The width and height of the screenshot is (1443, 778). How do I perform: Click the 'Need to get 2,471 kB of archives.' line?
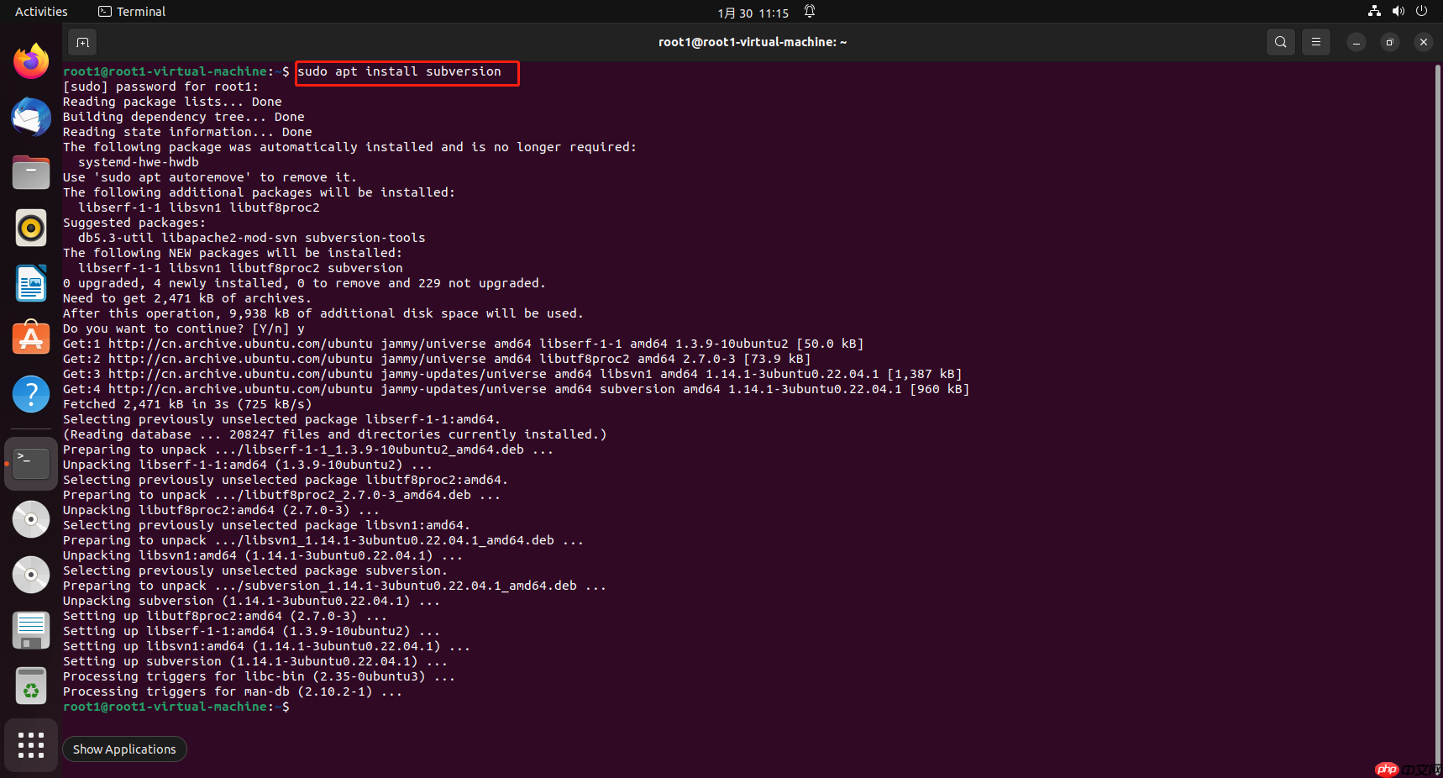pyautogui.click(x=187, y=299)
